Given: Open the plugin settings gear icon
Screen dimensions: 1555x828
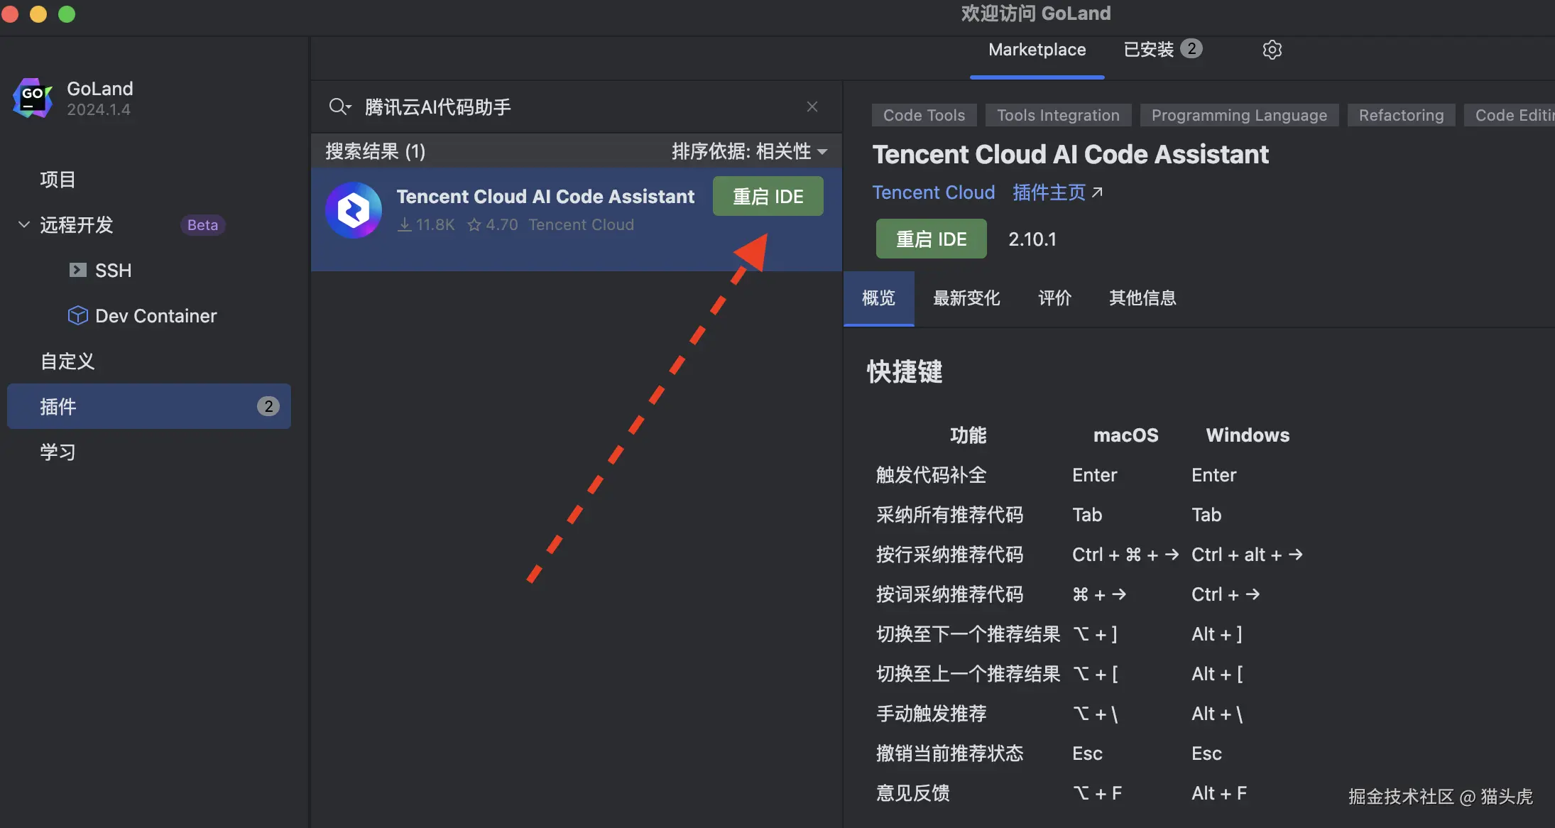Looking at the screenshot, I should coord(1272,50).
